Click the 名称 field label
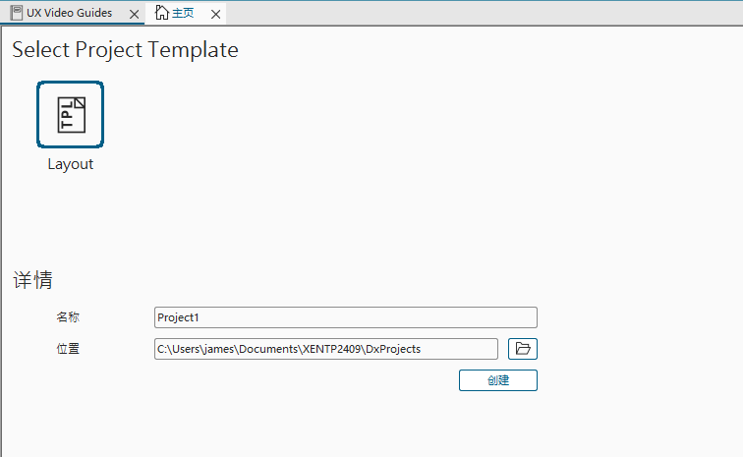Viewport: 743px width, 457px height. tap(68, 317)
